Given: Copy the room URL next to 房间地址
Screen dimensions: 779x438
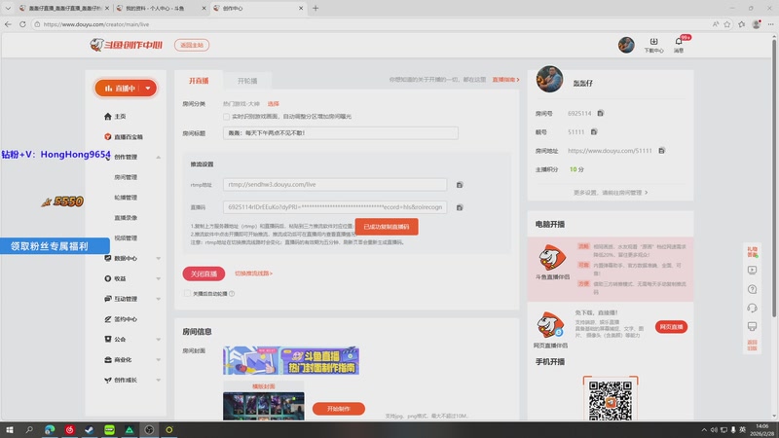Looking at the screenshot, I should (x=662, y=150).
